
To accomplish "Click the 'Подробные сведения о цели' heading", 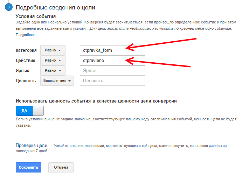I will click(55, 7).
